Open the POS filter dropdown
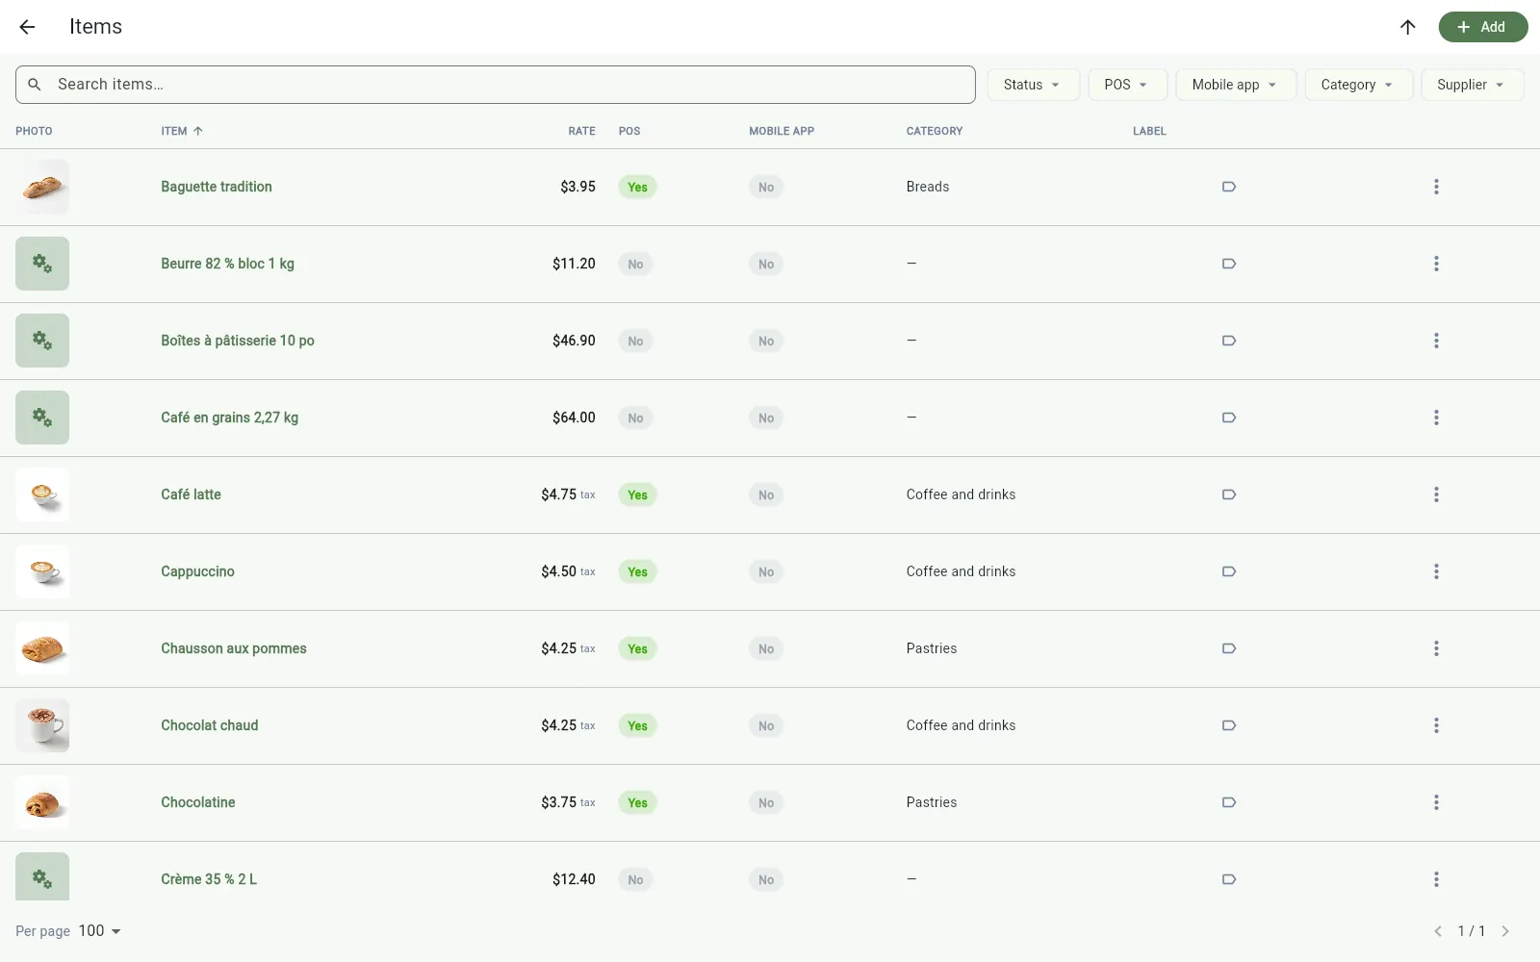 (x=1128, y=85)
